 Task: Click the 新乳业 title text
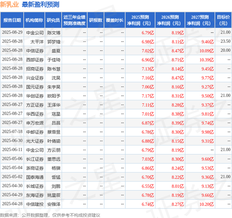coord(9,4)
